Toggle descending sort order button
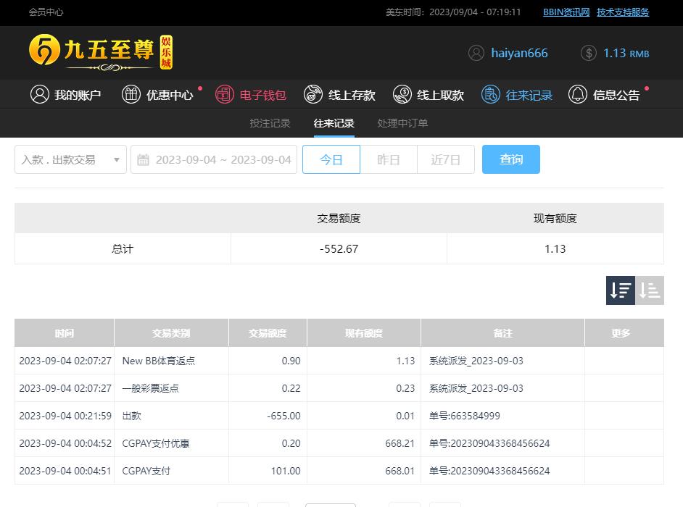 [x=621, y=290]
